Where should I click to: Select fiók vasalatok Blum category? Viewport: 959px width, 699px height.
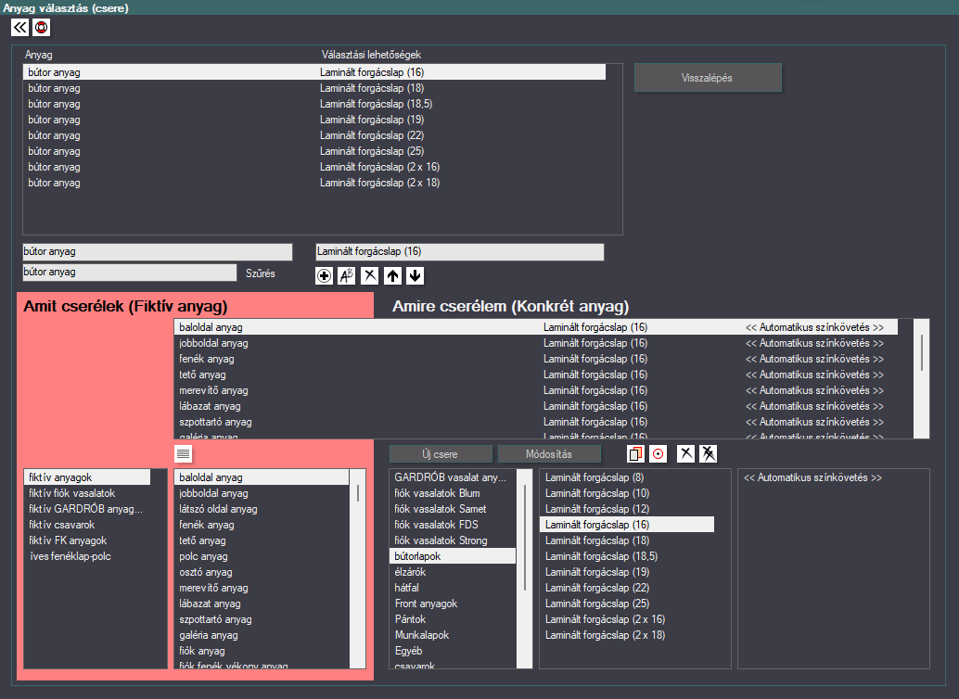coord(453,493)
